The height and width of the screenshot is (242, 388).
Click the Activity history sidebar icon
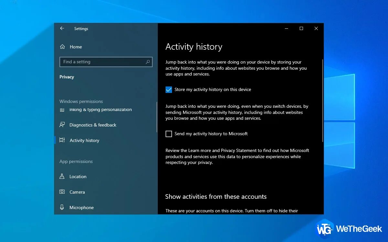[x=62, y=140]
